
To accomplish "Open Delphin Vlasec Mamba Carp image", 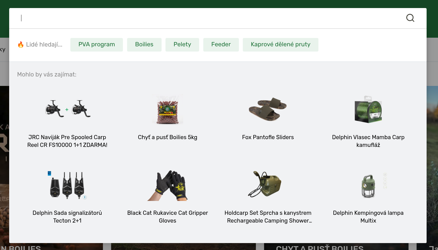I will point(368,109).
